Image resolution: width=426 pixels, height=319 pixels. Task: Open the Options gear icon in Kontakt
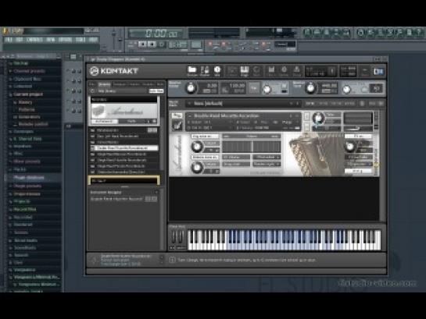[284, 71]
